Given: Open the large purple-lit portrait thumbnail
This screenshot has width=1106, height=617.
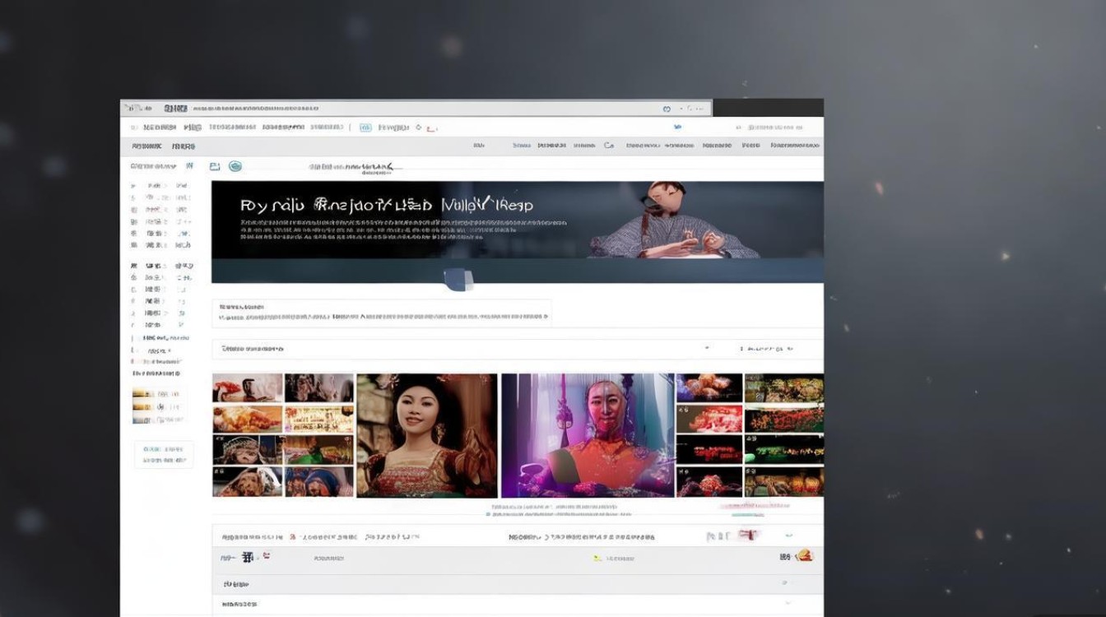Looking at the screenshot, I should tap(587, 435).
